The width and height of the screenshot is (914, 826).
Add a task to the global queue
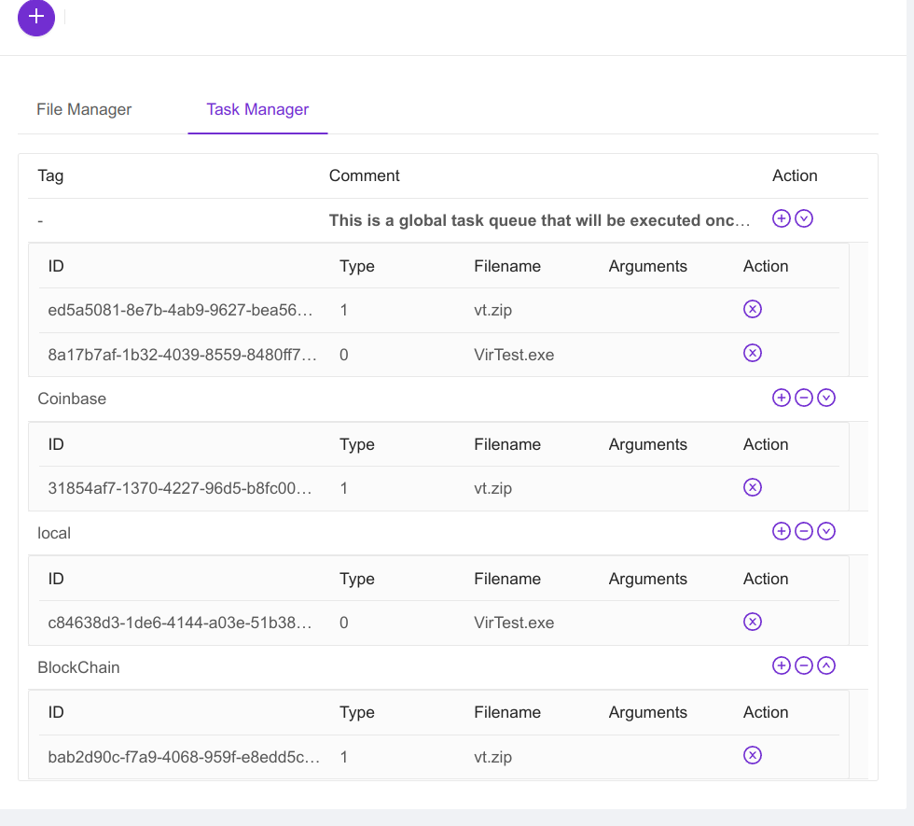click(x=782, y=218)
